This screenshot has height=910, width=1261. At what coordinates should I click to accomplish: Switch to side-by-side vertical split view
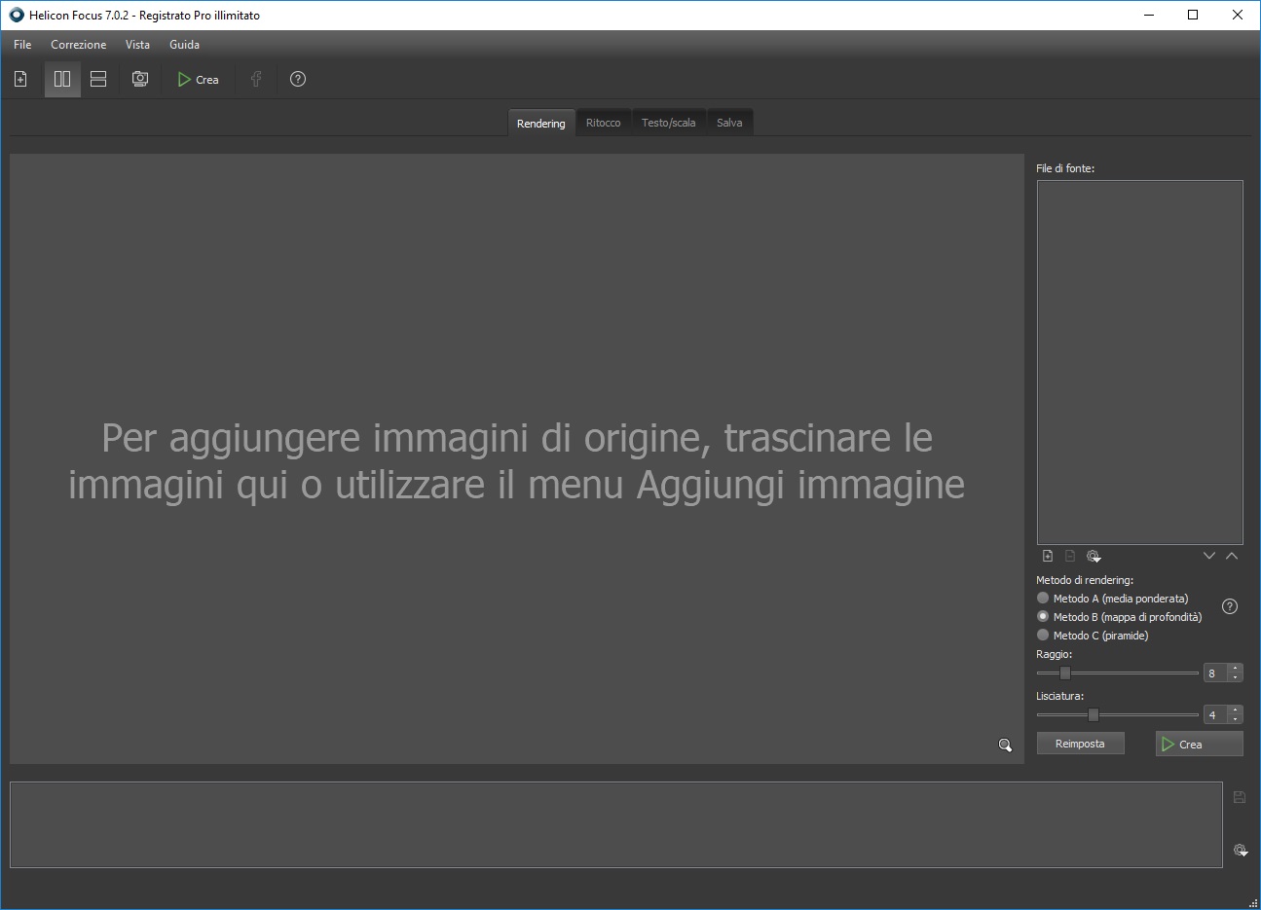(62, 79)
